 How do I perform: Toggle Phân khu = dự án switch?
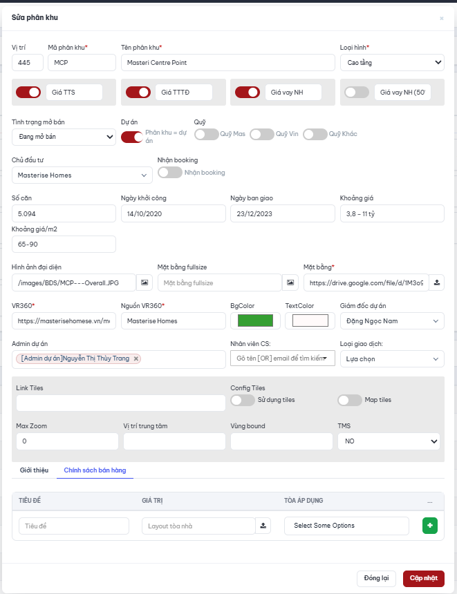(x=132, y=137)
